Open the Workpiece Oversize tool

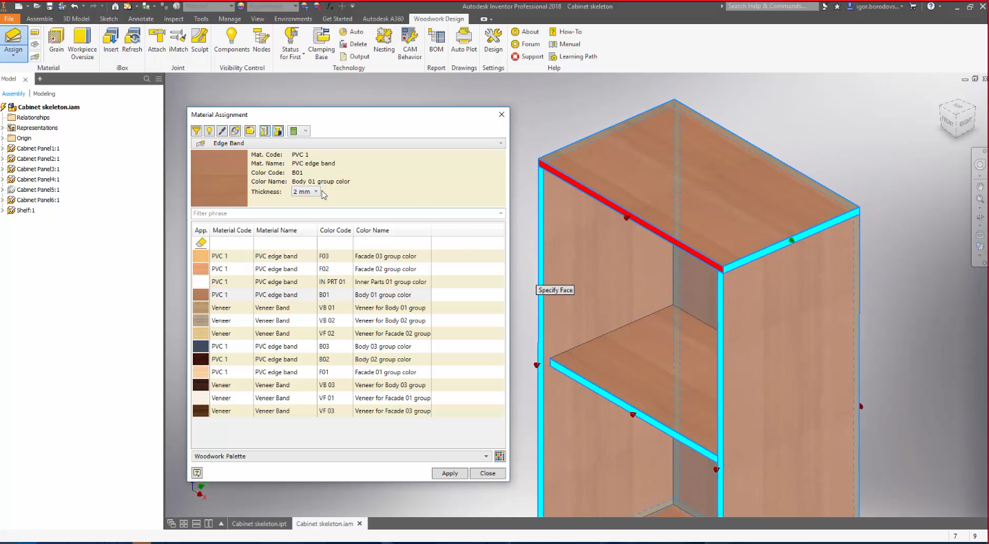[82, 43]
